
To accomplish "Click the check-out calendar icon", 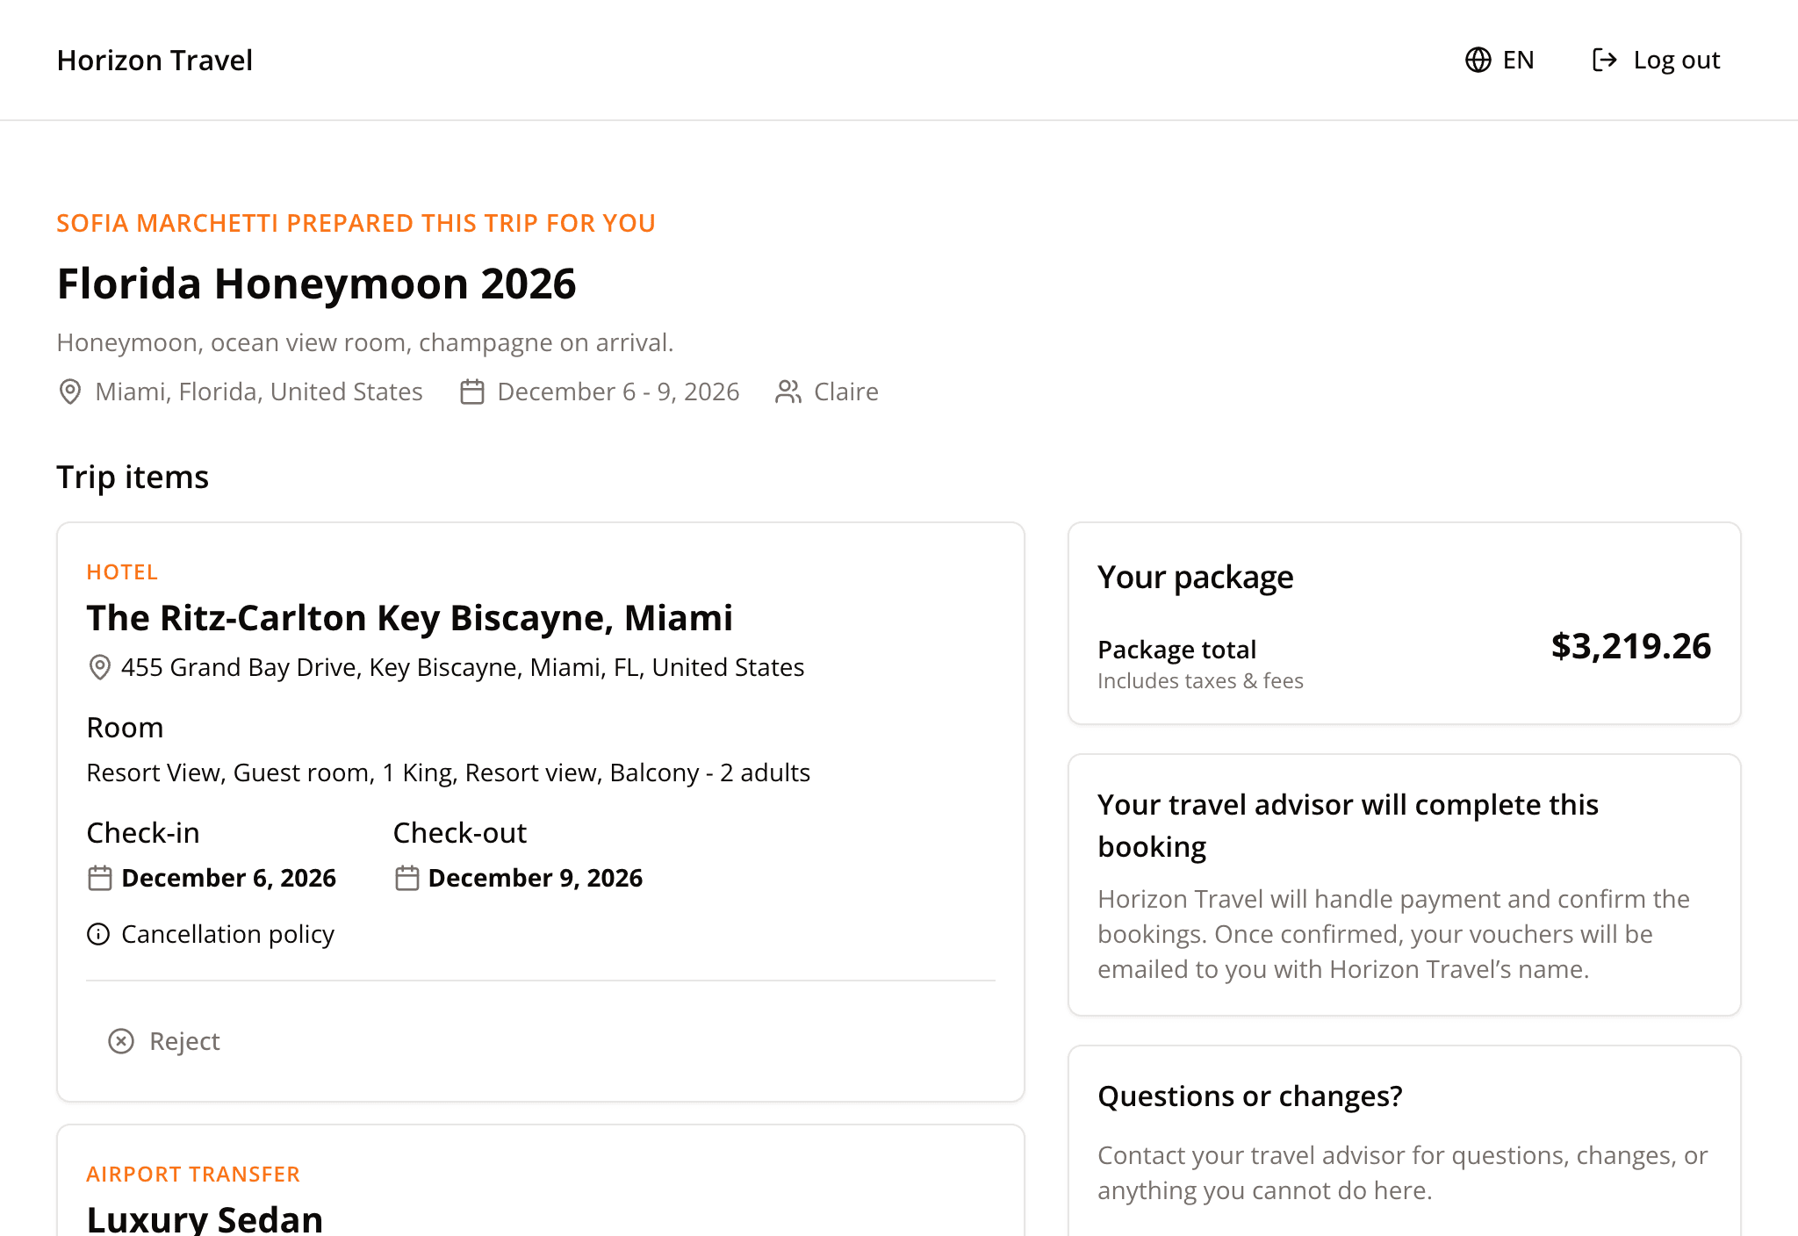I will coord(406,878).
